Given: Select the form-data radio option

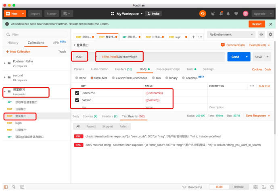Looking at the screenshot, I should click(x=92, y=78).
